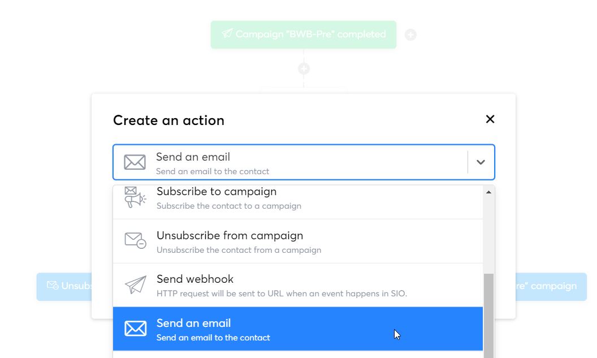Click the Campaign "BWB-Pre" completed trigger node

[x=304, y=34]
